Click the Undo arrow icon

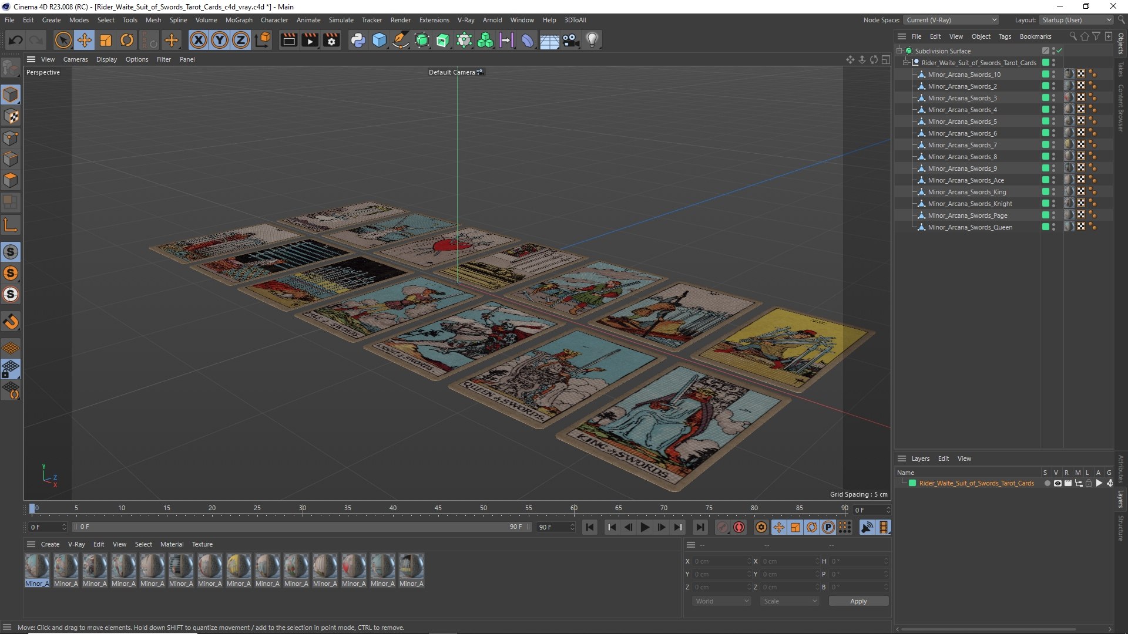16,41
